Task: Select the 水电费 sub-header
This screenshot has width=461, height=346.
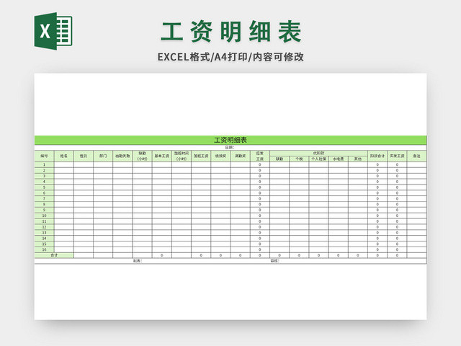Action: pyautogui.click(x=338, y=159)
